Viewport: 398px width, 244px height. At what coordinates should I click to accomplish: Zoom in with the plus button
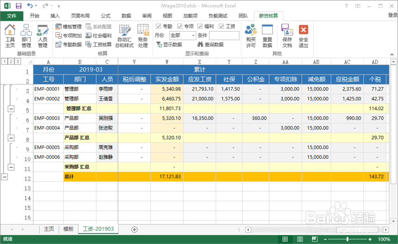[x=370, y=239]
